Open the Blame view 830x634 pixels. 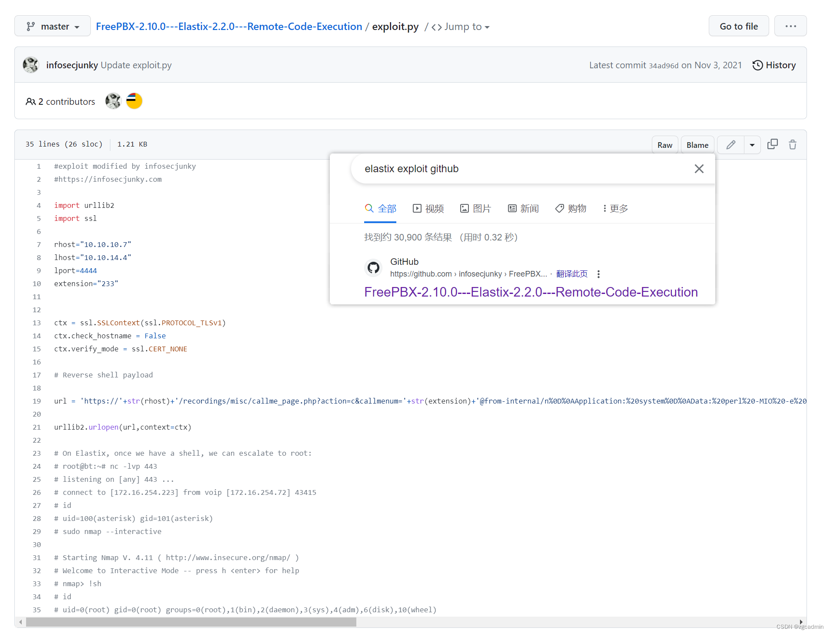[697, 145]
